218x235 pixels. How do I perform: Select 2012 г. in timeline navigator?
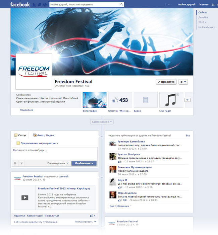[x=203, y=22]
